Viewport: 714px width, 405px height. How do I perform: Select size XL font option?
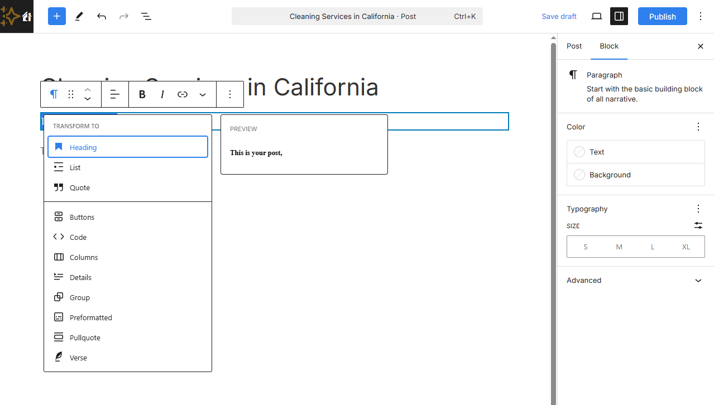[x=686, y=247]
